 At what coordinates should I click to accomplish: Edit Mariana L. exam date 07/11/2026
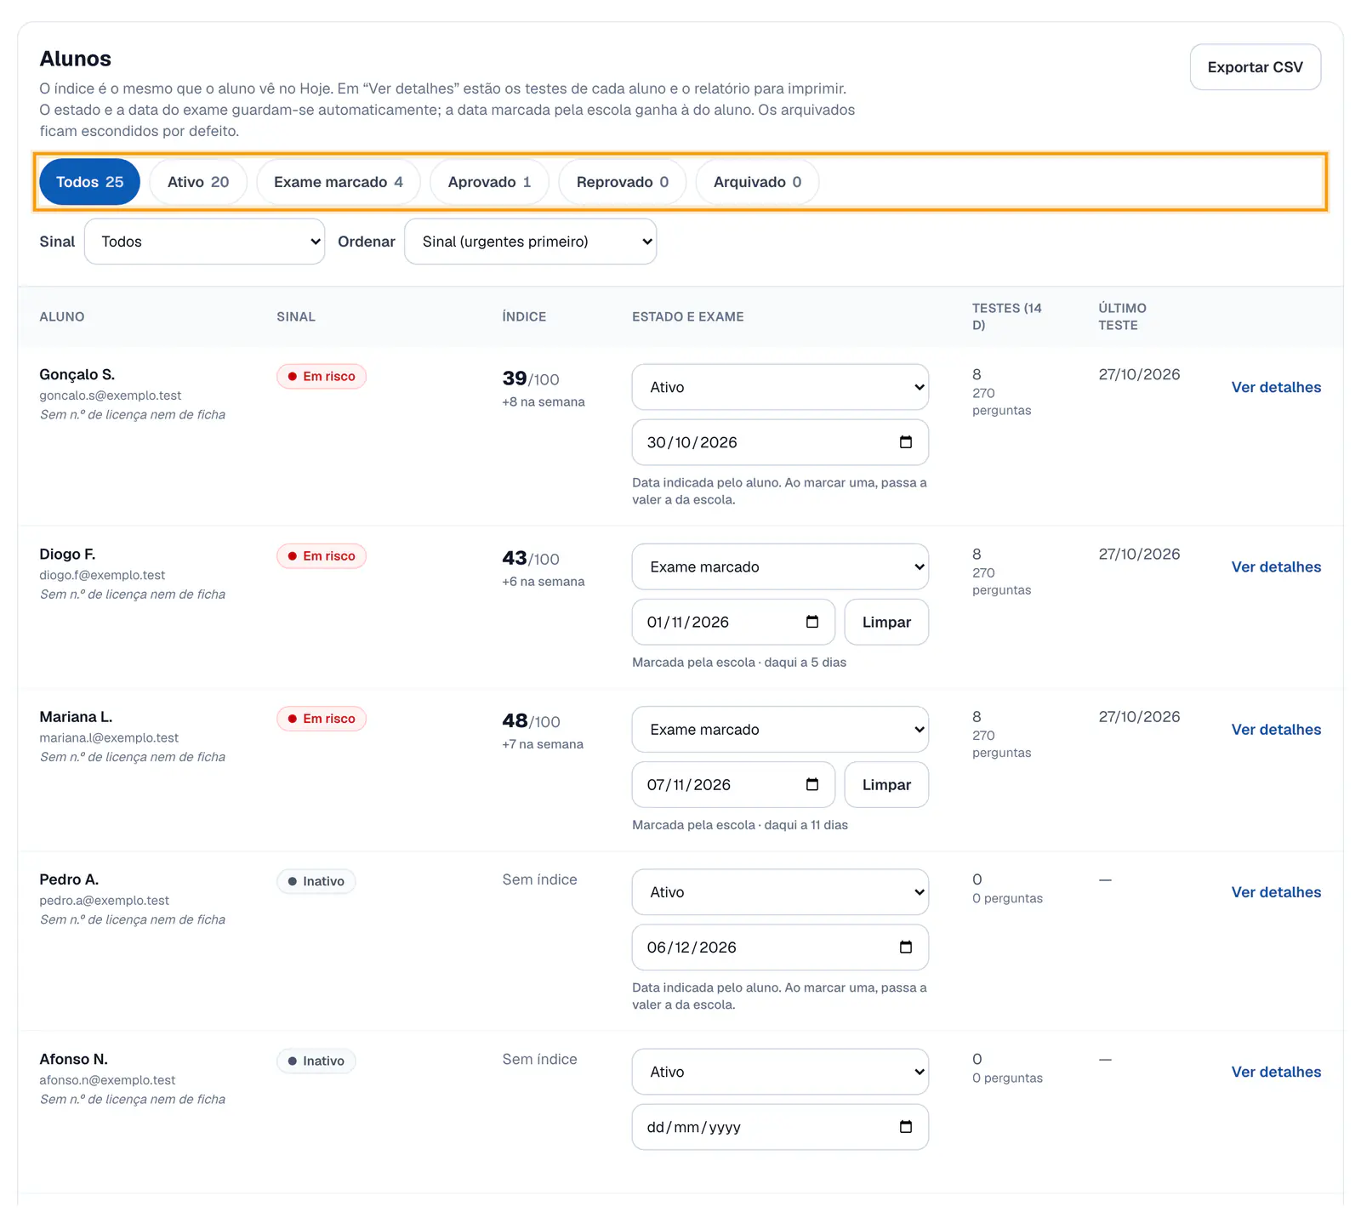(733, 784)
